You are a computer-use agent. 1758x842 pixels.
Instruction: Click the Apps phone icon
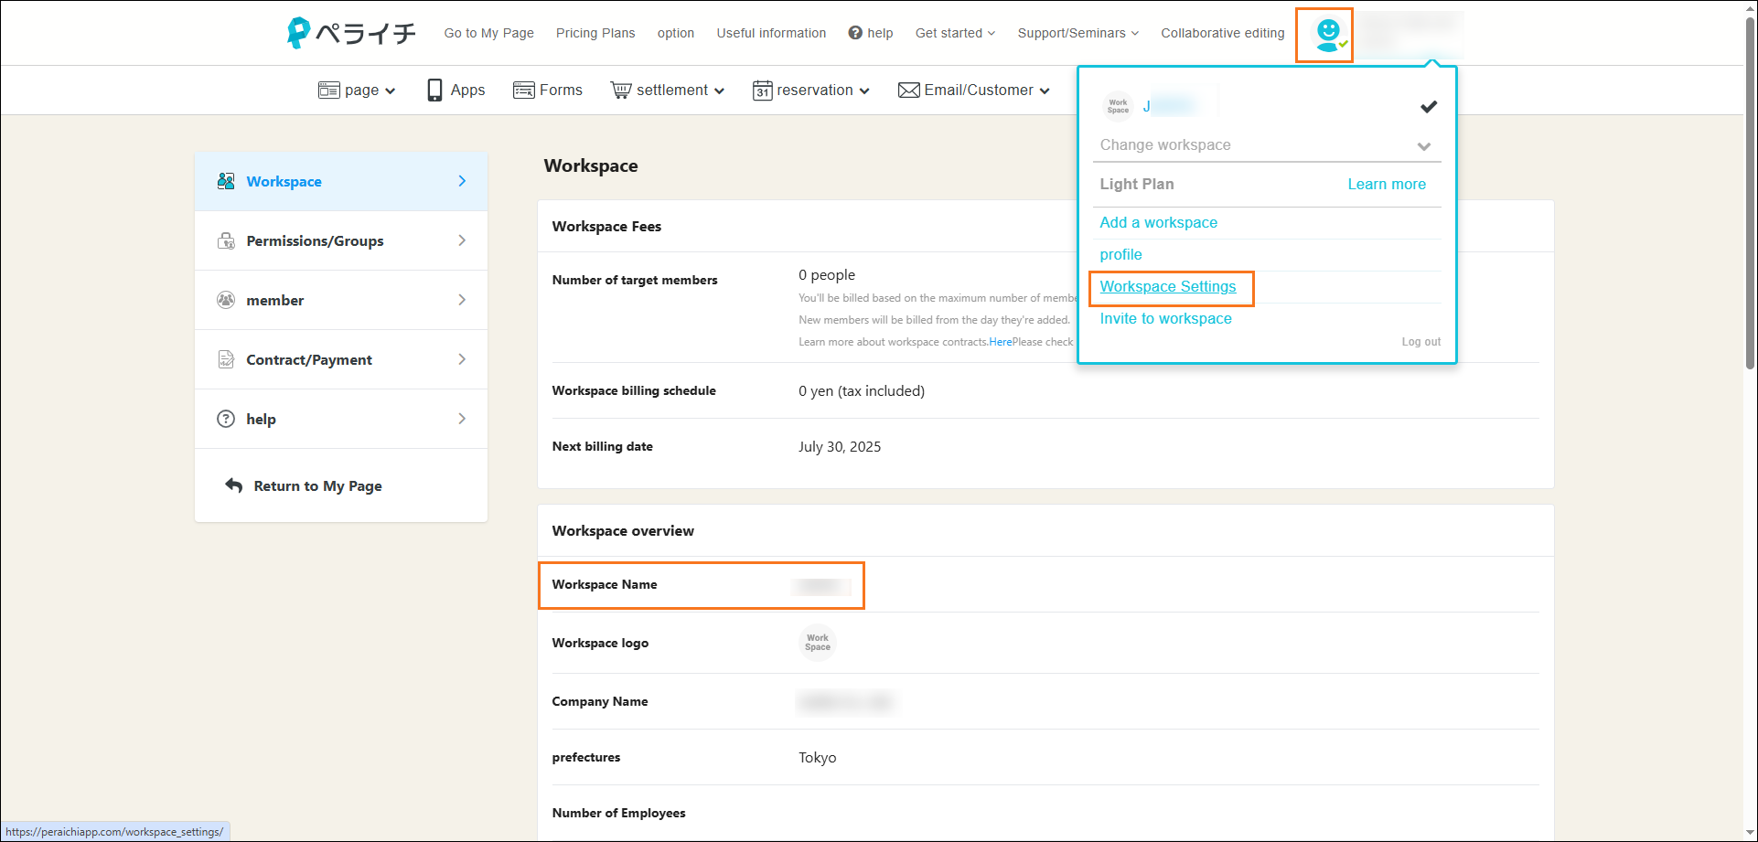tap(434, 90)
